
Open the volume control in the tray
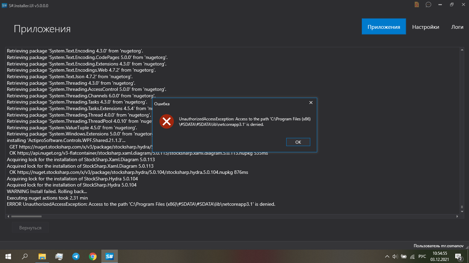(x=395, y=256)
